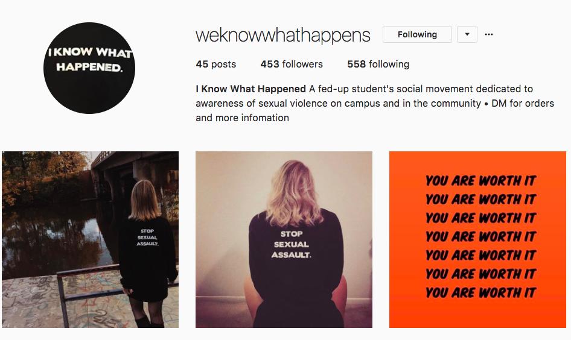Click Stop Sexual Assault text in riverside photo
Viewport: 571px width, 340px height.
click(147, 237)
